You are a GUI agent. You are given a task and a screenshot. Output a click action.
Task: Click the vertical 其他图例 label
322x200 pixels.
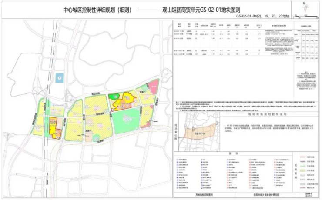tap(296, 171)
